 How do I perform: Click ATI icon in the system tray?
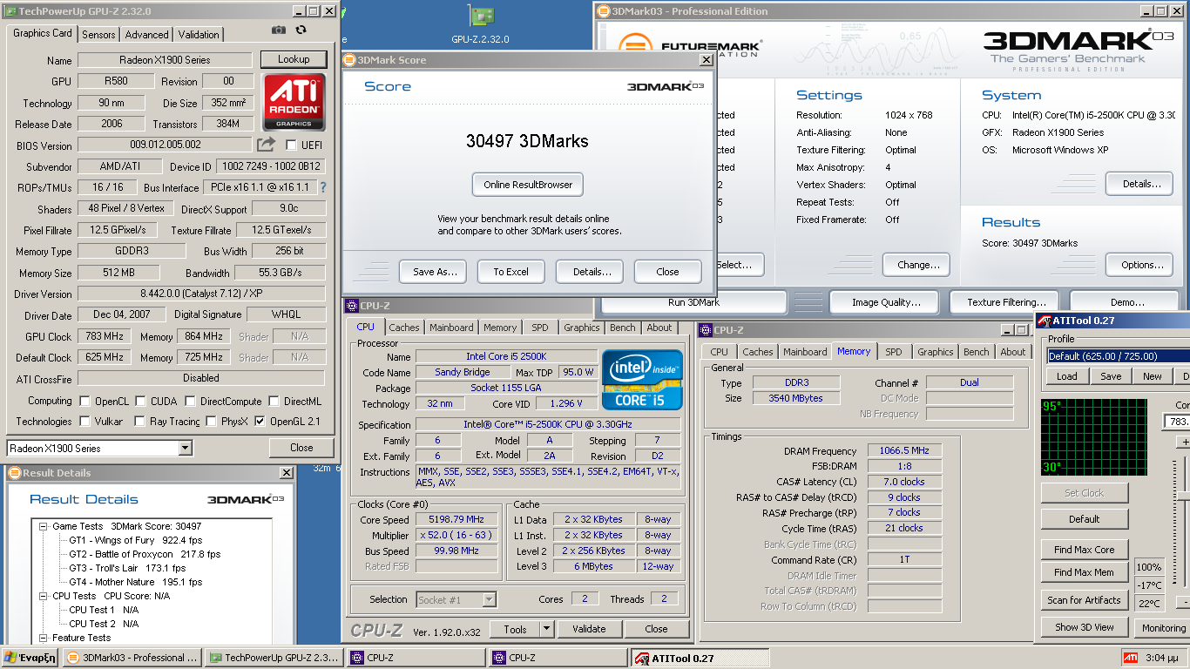pyautogui.click(x=1130, y=658)
